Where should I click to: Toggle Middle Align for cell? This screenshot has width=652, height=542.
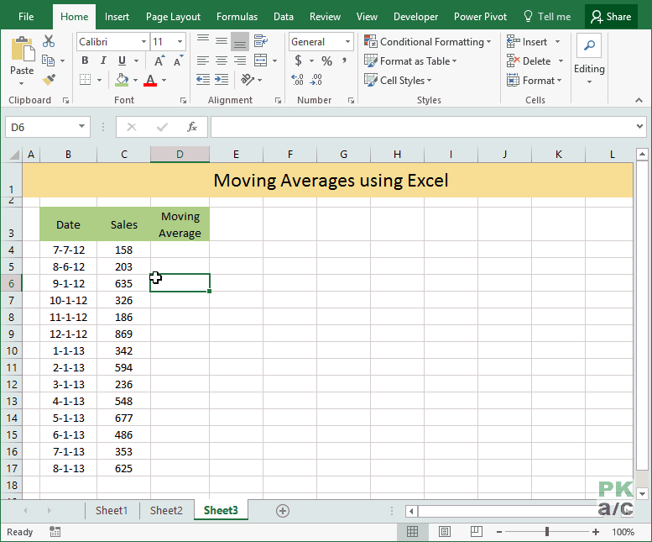[222, 41]
